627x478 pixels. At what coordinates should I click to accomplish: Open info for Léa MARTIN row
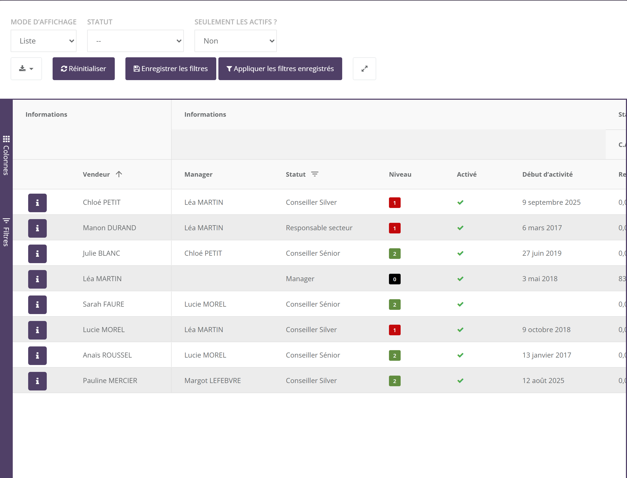37,279
